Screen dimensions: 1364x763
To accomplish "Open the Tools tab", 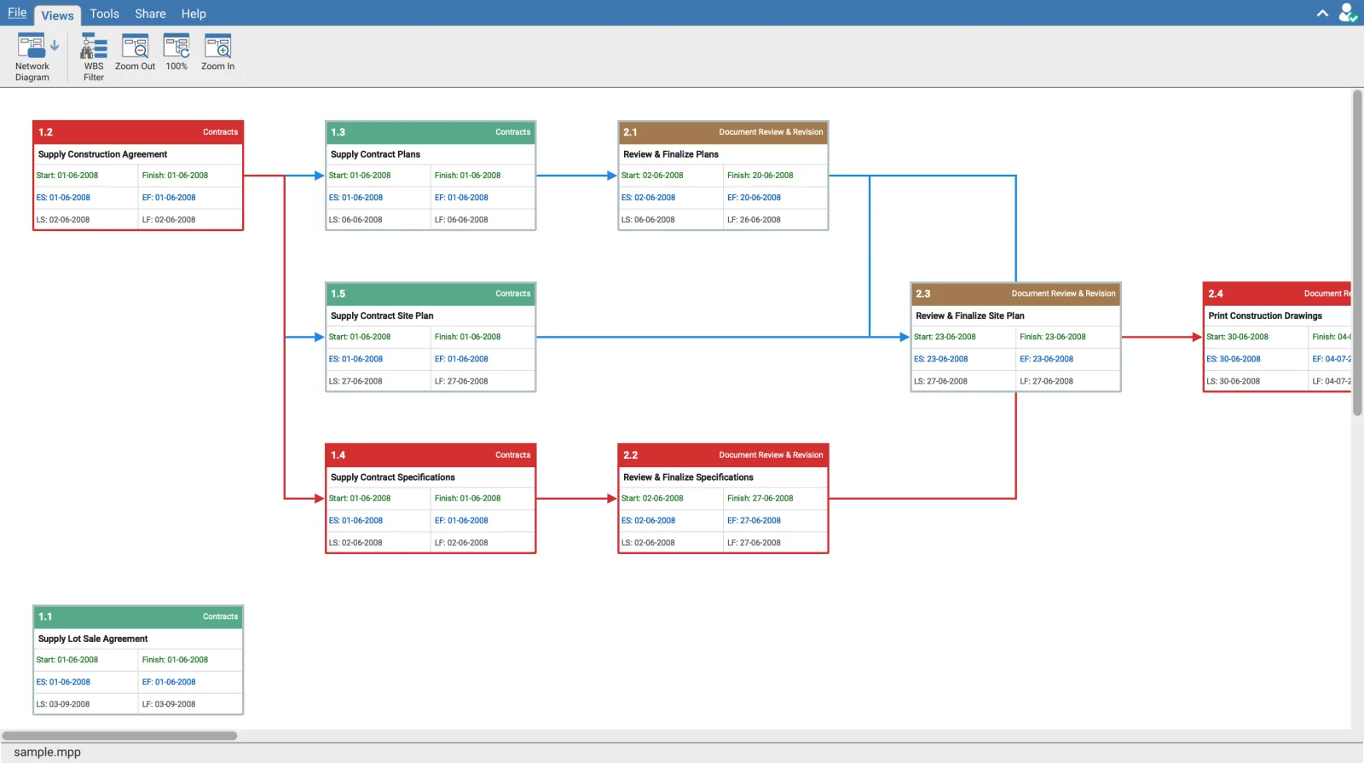I will coord(104,14).
